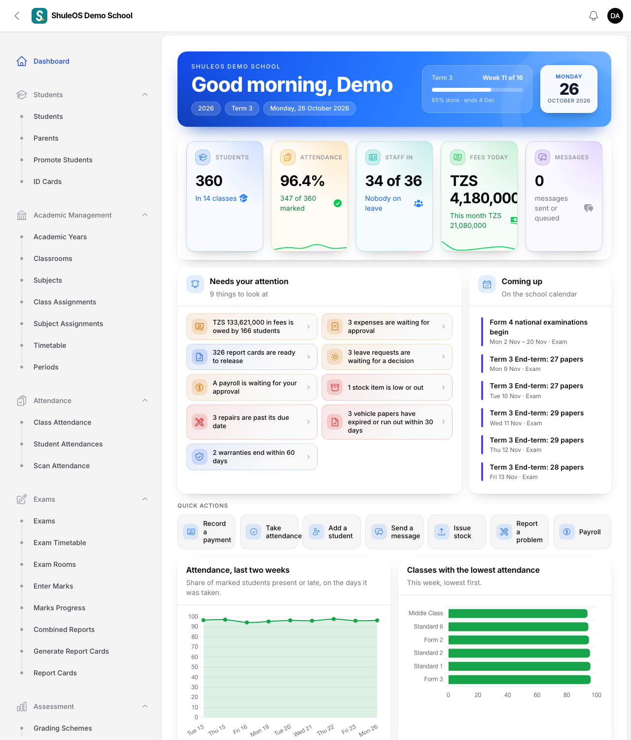Click the Staff In ID badge icon
This screenshot has width=631, height=740.
[373, 157]
